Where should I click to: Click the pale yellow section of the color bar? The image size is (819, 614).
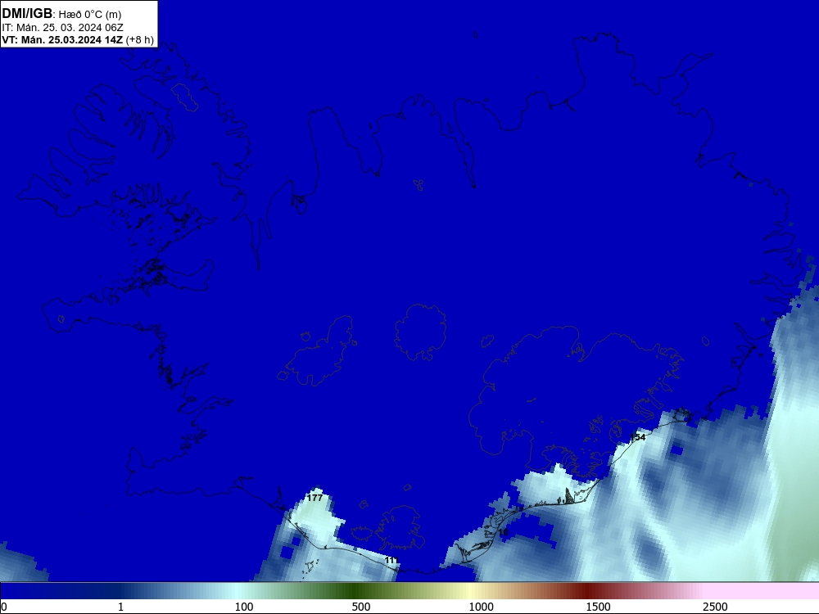[x=468, y=590]
